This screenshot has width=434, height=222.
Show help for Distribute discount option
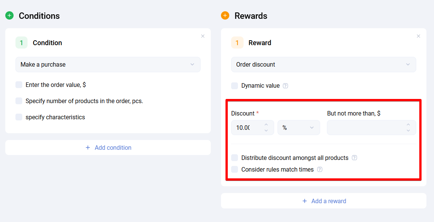click(x=354, y=158)
